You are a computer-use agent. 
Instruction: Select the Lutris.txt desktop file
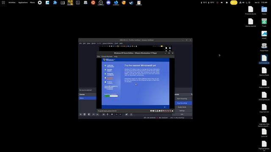click(264, 133)
